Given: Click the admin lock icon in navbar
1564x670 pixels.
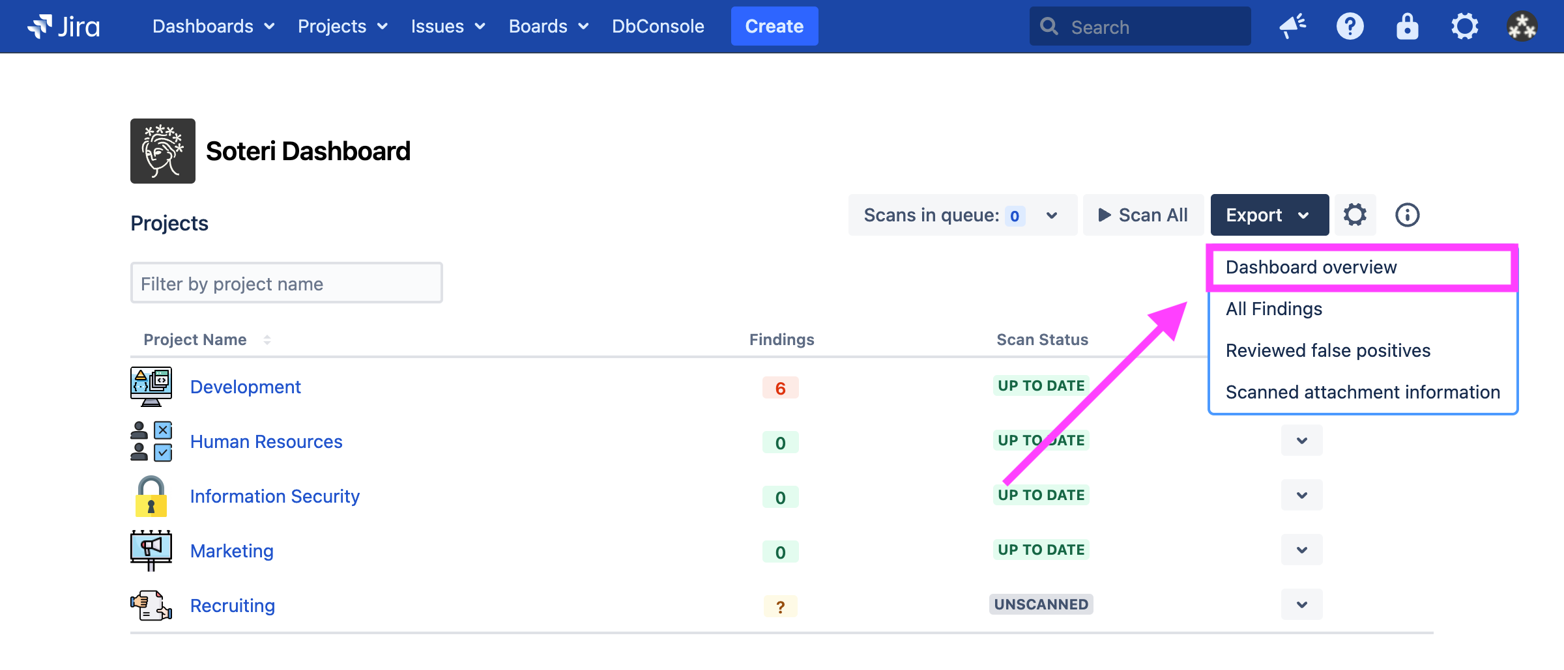Looking at the screenshot, I should pos(1407,26).
